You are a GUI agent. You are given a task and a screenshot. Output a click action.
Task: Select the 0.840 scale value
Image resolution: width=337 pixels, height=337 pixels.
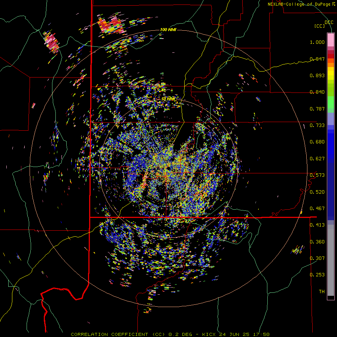[317, 92]
